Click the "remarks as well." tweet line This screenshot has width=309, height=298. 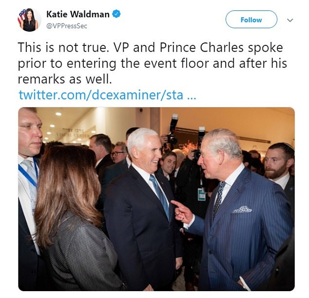click(x=65, y=79)
